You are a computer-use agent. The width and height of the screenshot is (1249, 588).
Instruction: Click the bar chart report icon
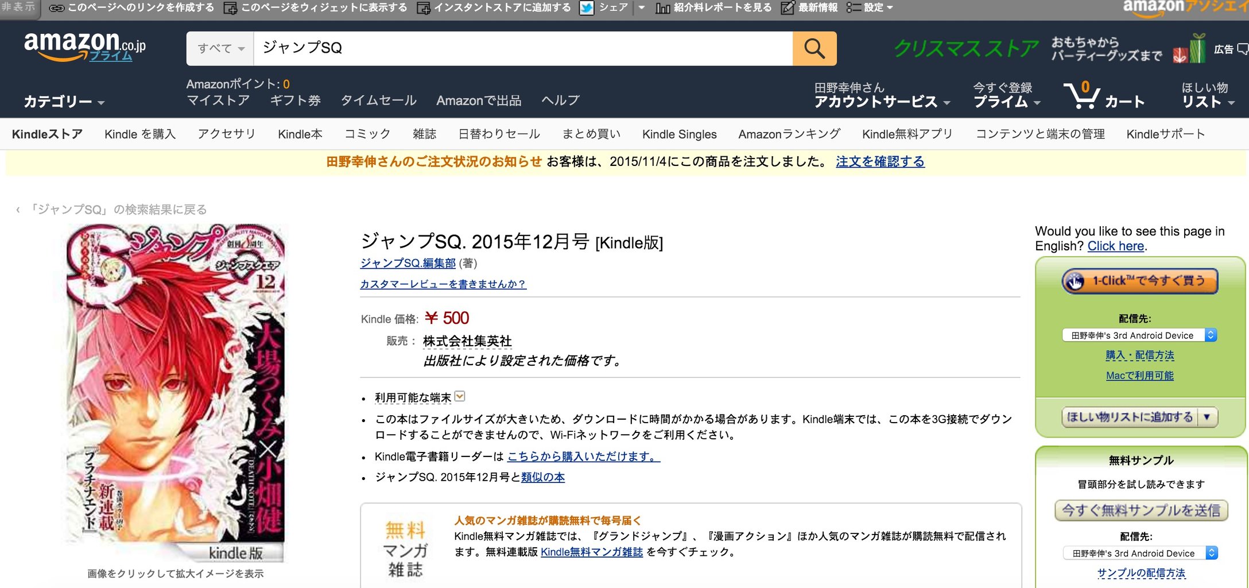(x=662, y=8)
